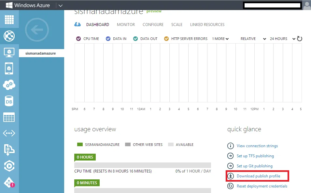
Task: Click the quick glance heading
Action: [x=244, y=129]
